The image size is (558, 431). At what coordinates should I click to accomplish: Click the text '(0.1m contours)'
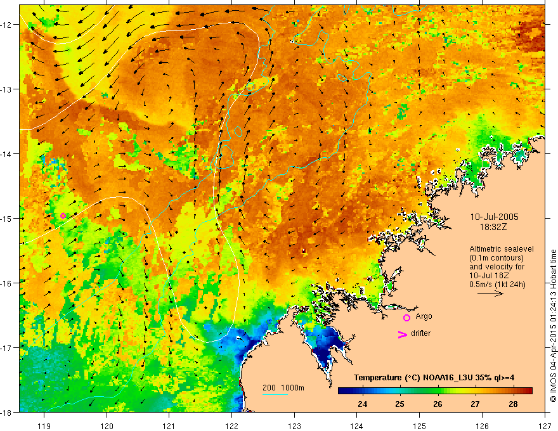click(496, 258)
